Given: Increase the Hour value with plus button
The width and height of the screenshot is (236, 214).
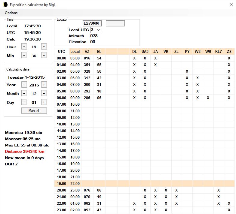Looking at the screenshot, I should (44, 47).
